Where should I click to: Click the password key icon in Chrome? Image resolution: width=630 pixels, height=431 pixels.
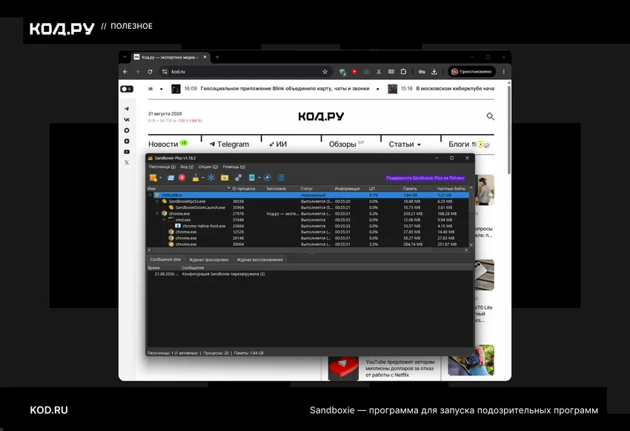click(422, 71)
